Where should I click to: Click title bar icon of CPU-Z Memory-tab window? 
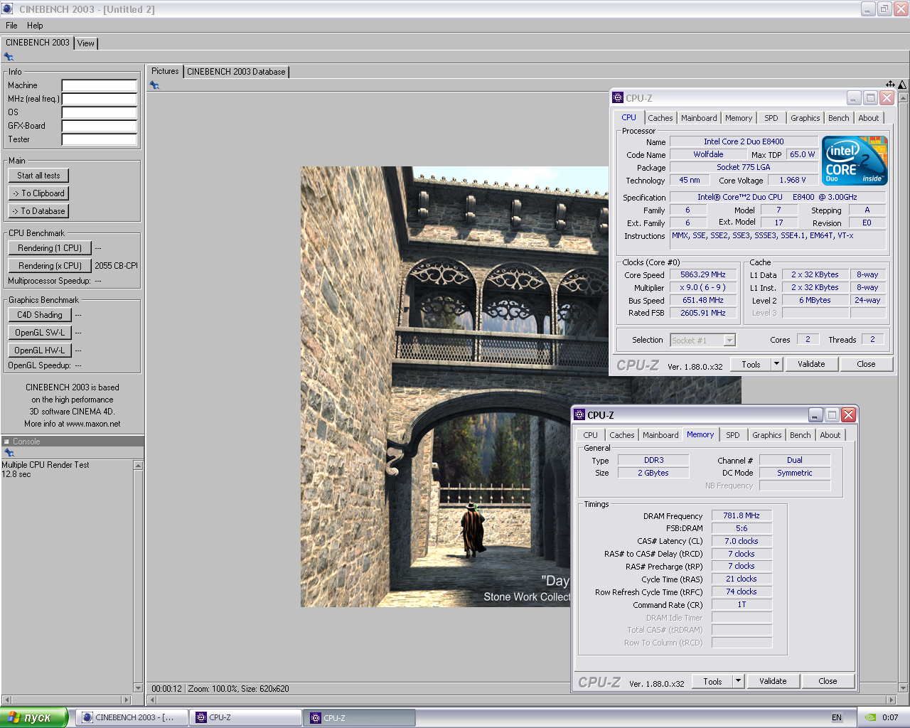coord(579,415)
